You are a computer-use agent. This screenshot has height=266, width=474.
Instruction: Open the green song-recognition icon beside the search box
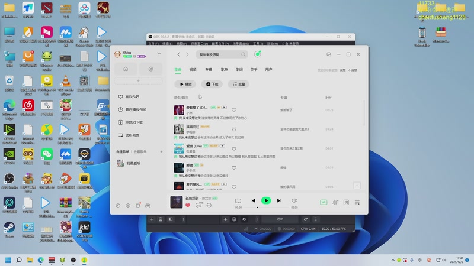click(x=258, y=54)
